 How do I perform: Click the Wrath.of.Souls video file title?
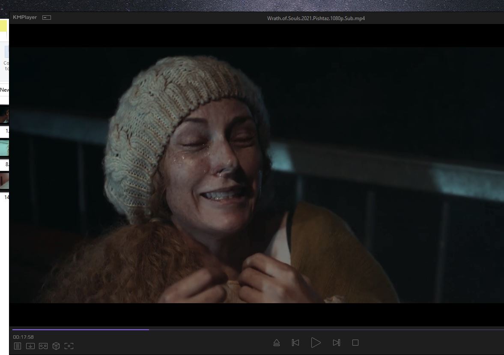(x=316, y=18)
